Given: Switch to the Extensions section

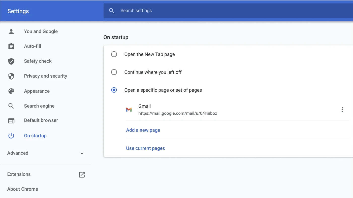Looking at the screenshot, I should click(x=19, y=174).
